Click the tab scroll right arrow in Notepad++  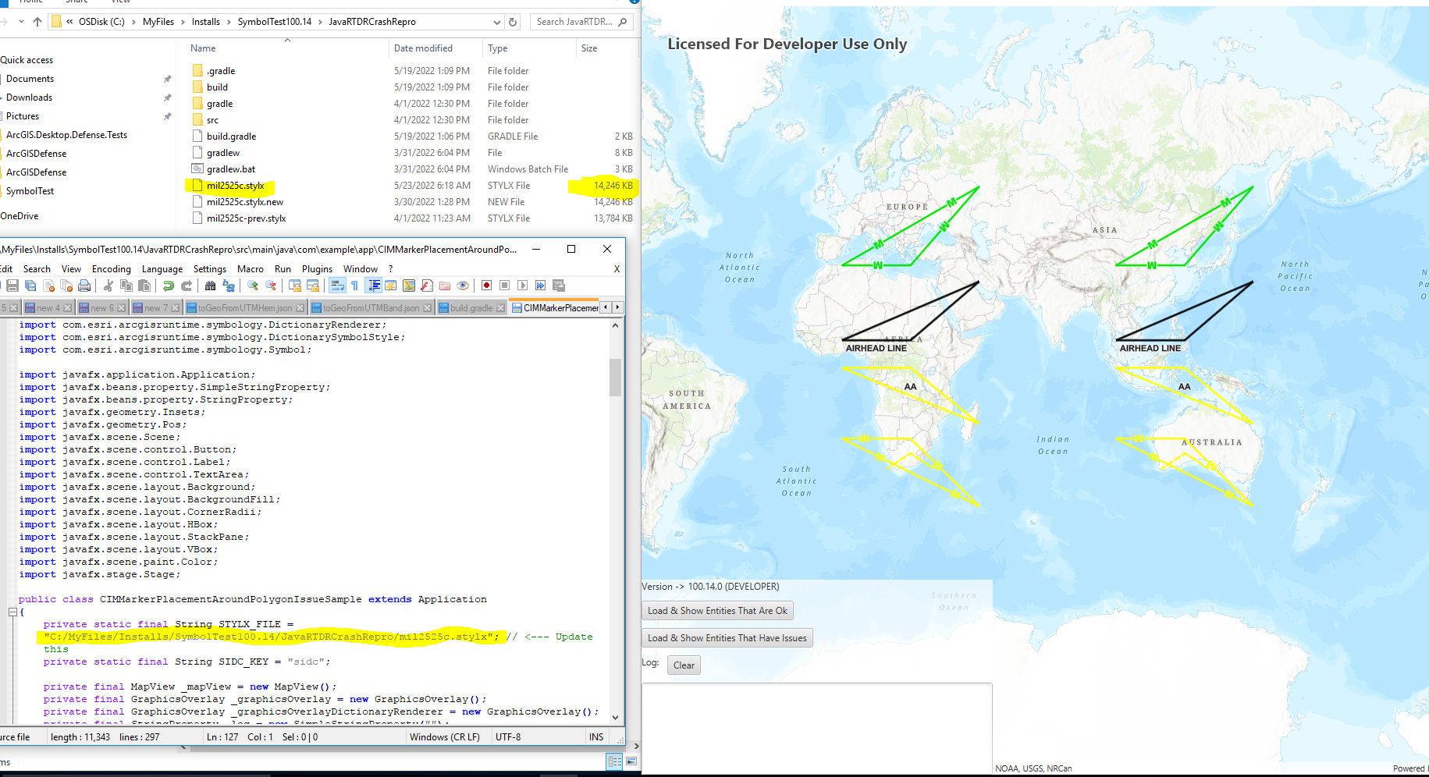[x=617, y=307]
